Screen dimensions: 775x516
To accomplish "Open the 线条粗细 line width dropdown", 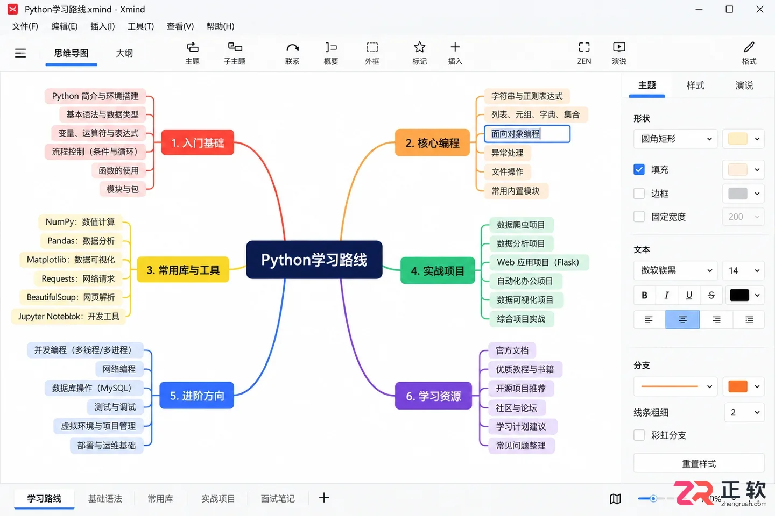I will click(x=744, y=412).
